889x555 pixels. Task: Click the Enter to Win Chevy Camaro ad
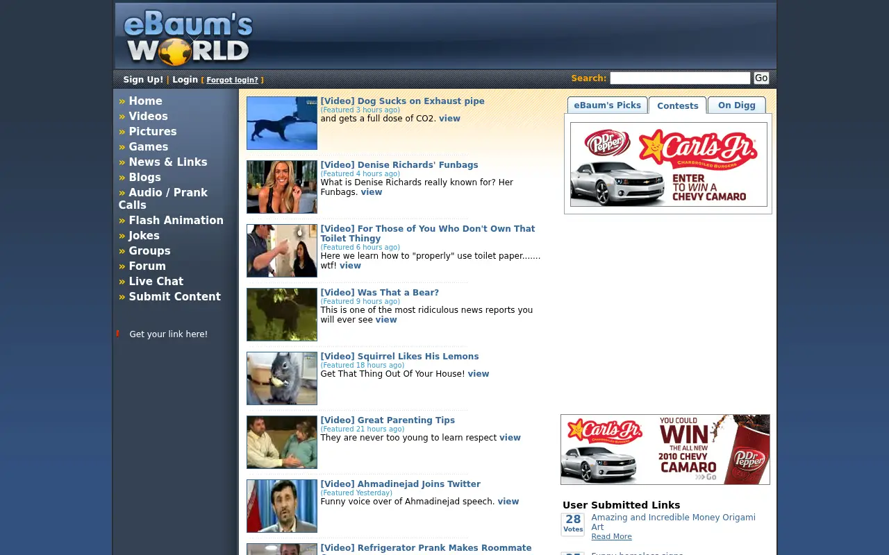(669, 164)
